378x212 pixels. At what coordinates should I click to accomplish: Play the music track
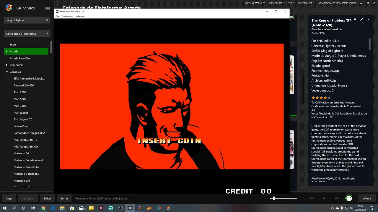[324, 198]
